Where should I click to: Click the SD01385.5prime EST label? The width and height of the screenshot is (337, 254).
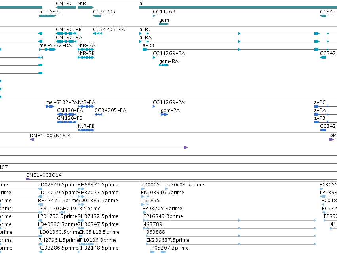tap(98, 200)
